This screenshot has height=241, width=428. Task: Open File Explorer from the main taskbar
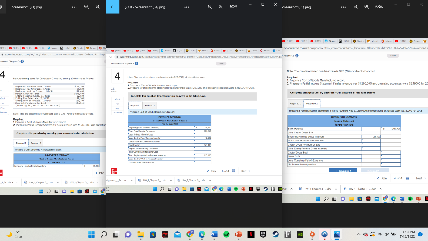[x=140, y=234]
